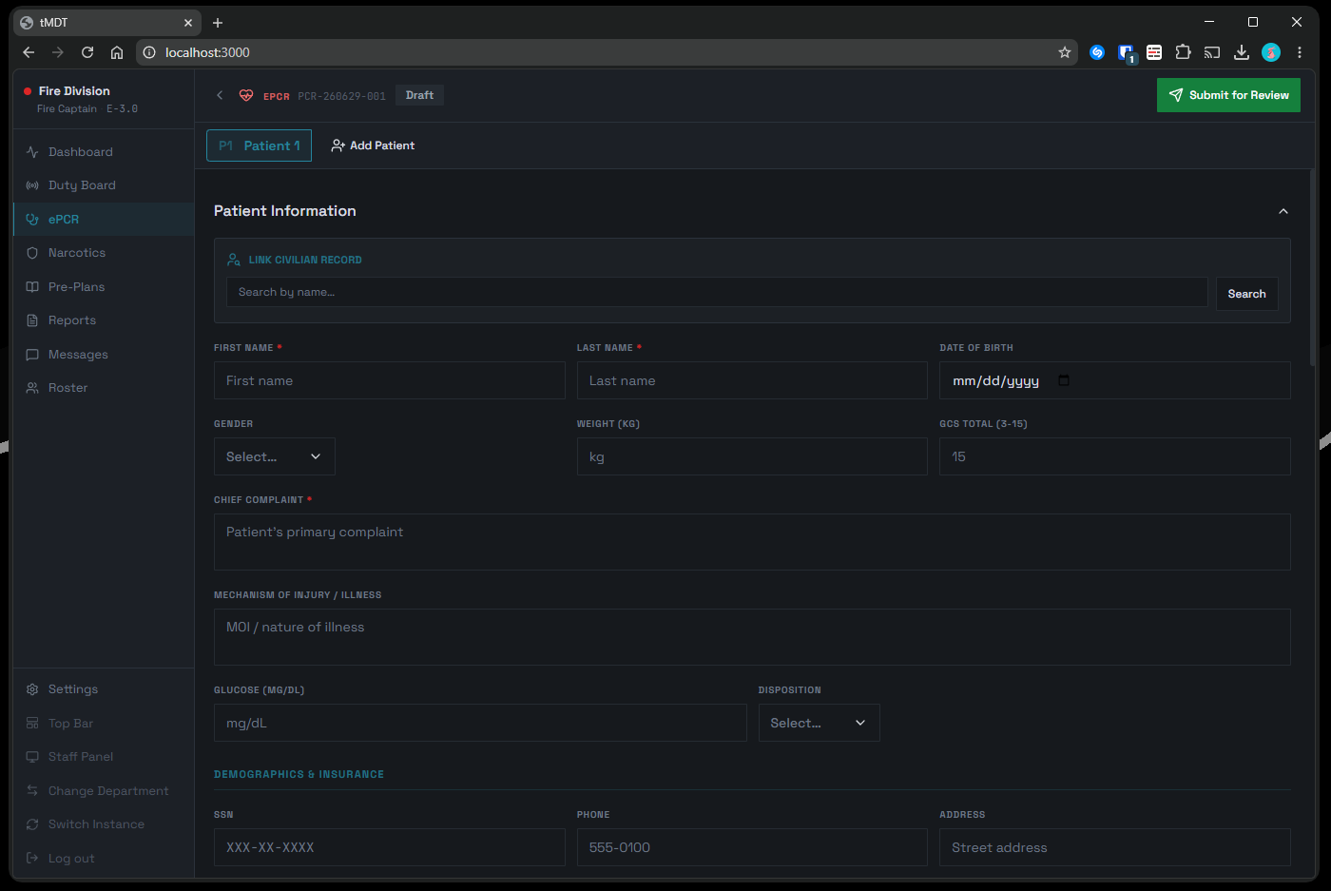Click the Pre-Plans book icon
This screenshot has width=1331, height=891.
[x=32, y=287]
